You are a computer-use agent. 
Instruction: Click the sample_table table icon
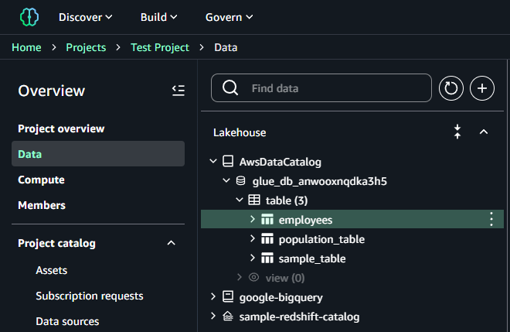[x=267, y=258]
